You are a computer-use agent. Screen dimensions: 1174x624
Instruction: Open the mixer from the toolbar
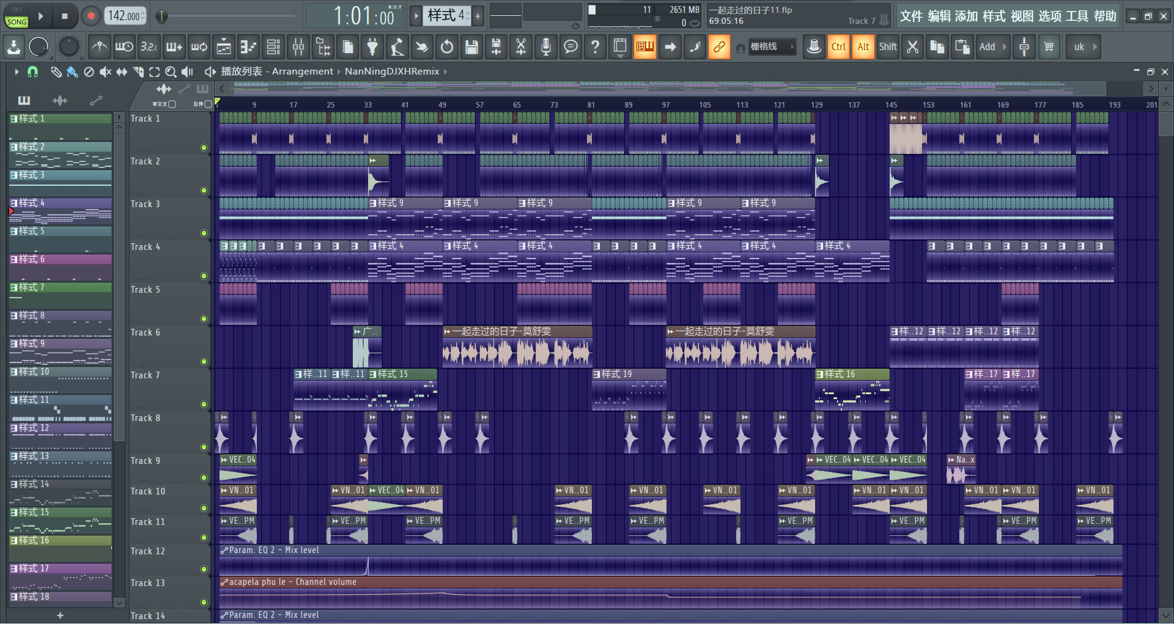pos(298,47)
